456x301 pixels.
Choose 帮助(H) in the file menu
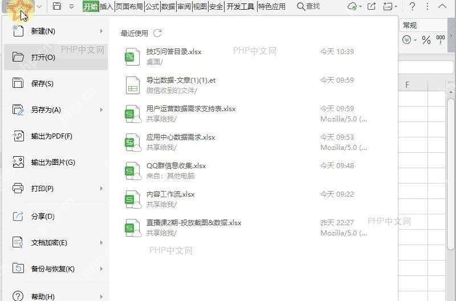pyautogui.click(x=55, y=295)
